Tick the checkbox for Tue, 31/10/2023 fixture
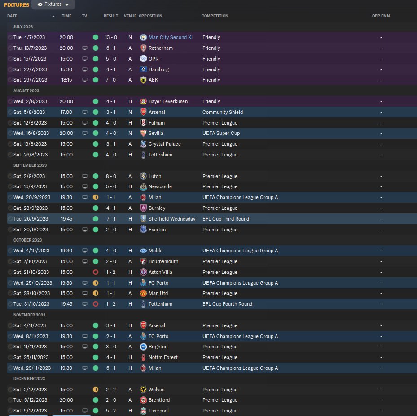This screenshot has height=416, width=417. pos(10,304)
